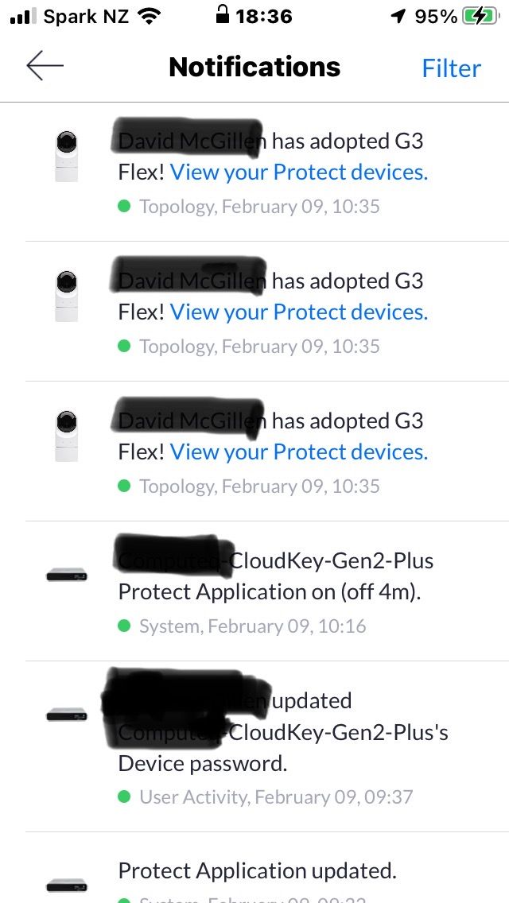Tap the first G3 Flex camera icon
The width and height of the screenshot is (509, 903).
point(67,157)
